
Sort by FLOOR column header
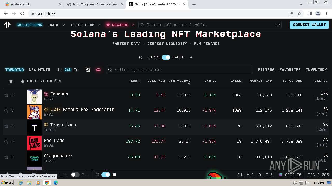(134, 81)
